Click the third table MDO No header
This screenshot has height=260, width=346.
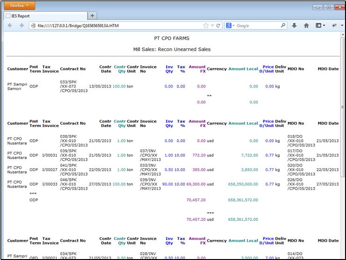[x=296, y=241]
